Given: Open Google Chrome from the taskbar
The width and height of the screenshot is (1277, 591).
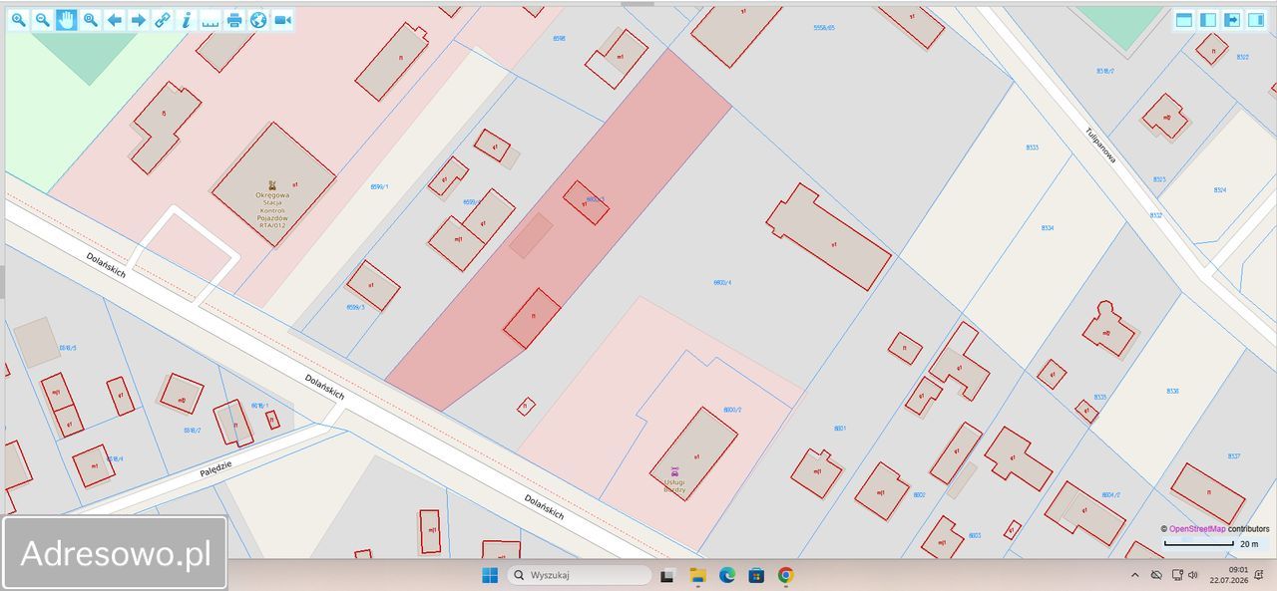Looking at the screenshot, I should pos(786,575).
